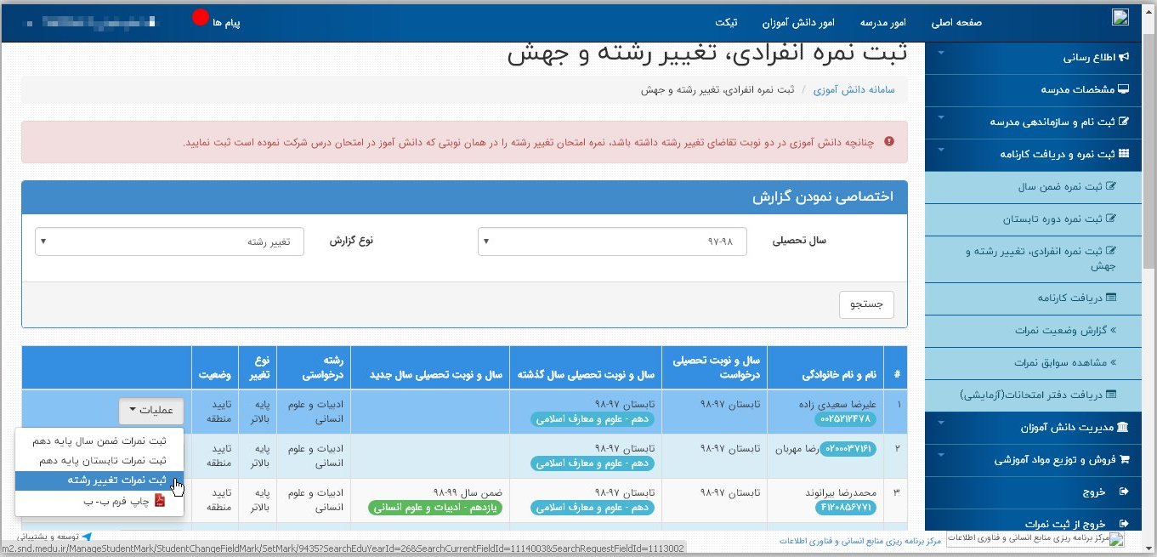Click the red messages notification badge
This screenshot has width=1157, height=557.
tap(201, 18)
